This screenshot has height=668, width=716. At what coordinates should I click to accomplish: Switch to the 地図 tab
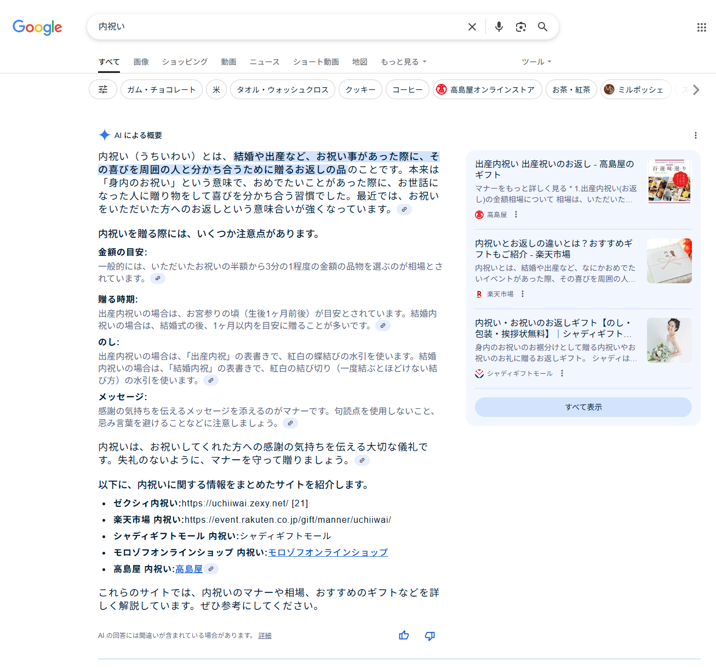tap(360, 62)
